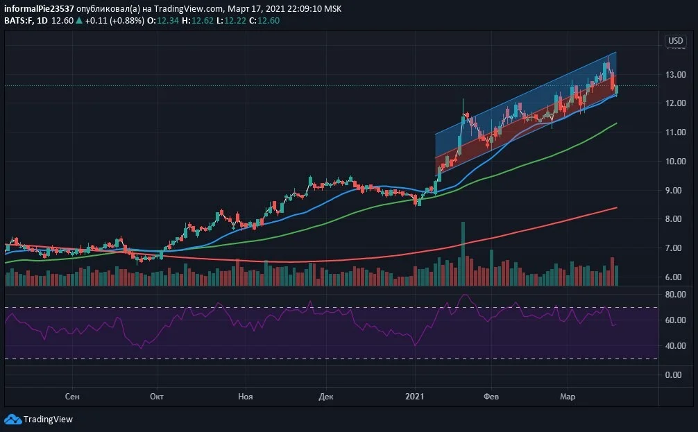Select the BATS:F ticker symbol label
The width and height of the screenshot is (698, 432).
tap(19, 21)
